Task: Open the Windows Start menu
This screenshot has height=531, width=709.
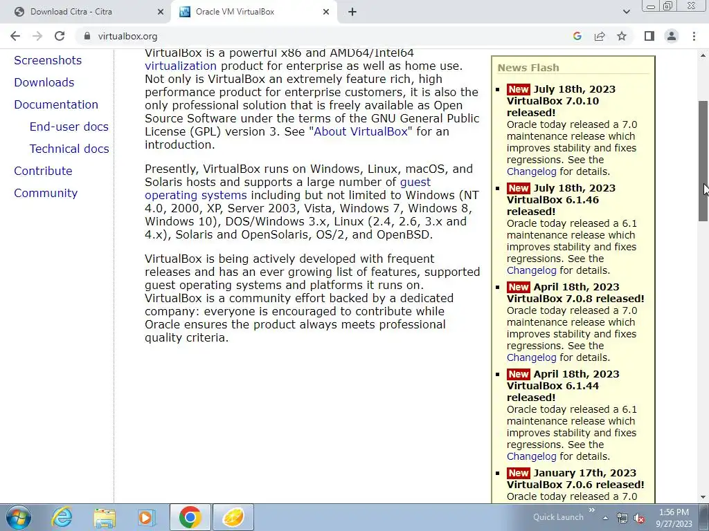Action: point(19,517)
